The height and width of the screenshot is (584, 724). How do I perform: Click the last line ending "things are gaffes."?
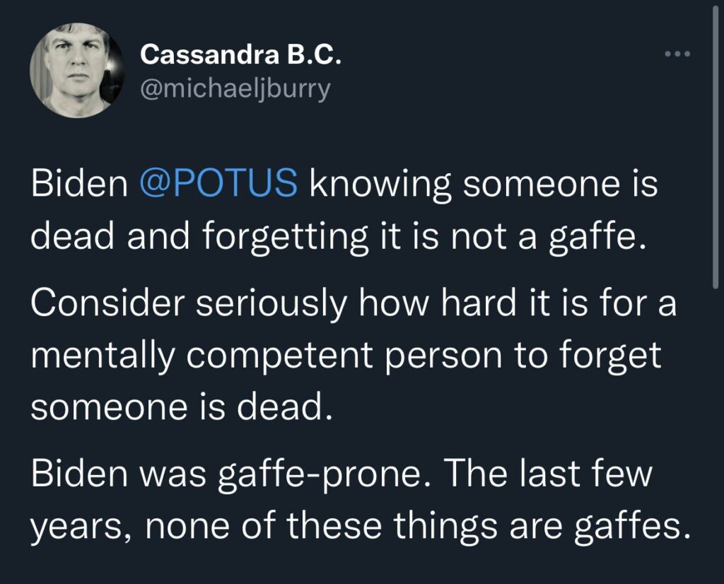[x=360, y=526]
